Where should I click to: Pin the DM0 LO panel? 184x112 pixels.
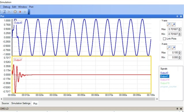click(177, 109)
